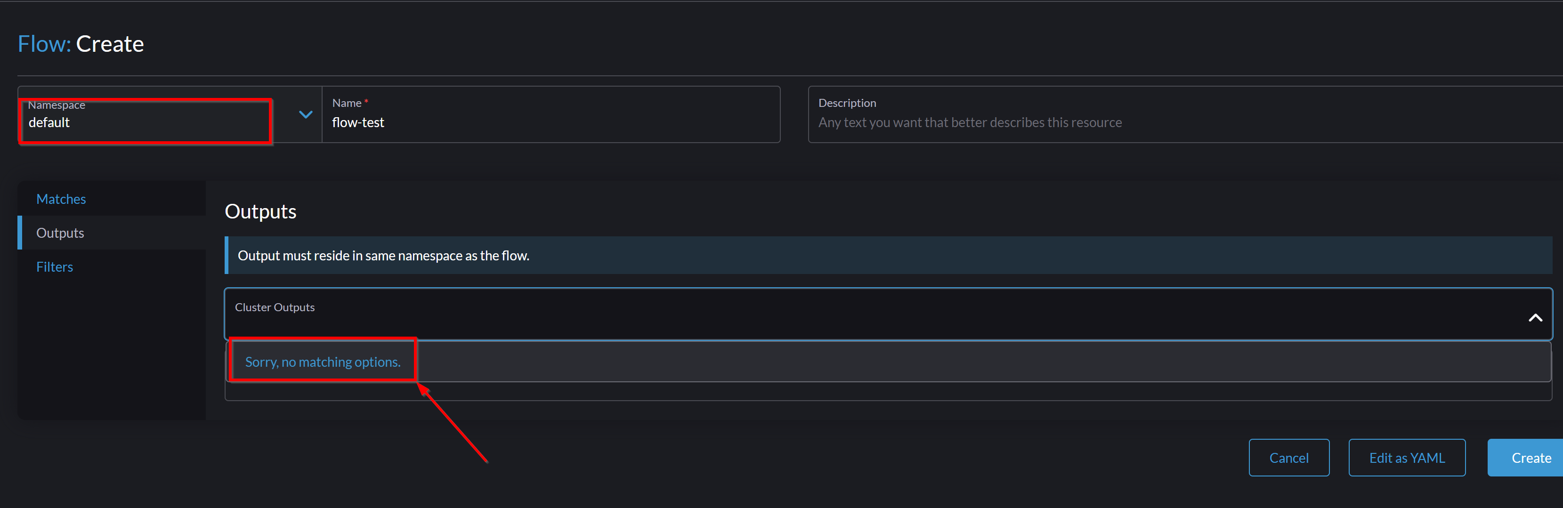Image resolution: width=1563 pixels, height=508 pixels.
Task: Click the Cluster Outputs label
Action: [x=275, y=307]
